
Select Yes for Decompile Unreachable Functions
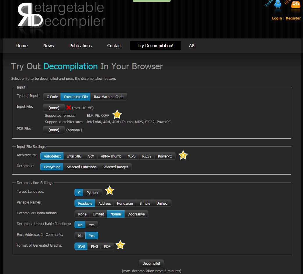(x=92, y=225)
